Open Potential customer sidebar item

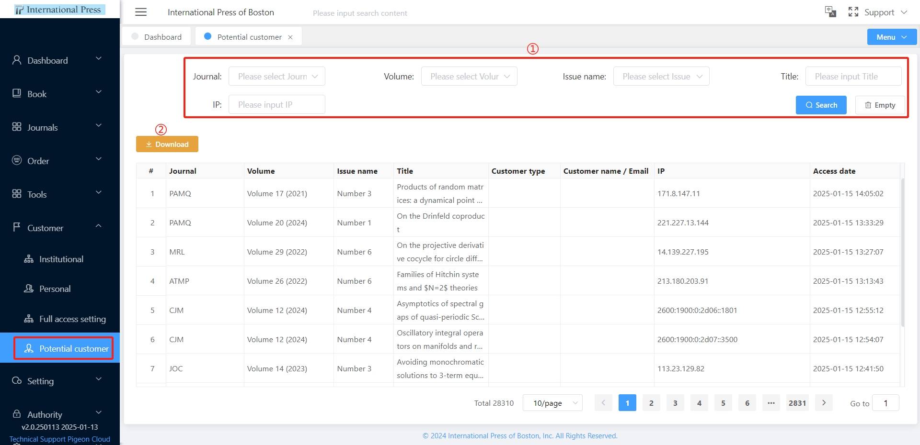[x=60, y=348]
